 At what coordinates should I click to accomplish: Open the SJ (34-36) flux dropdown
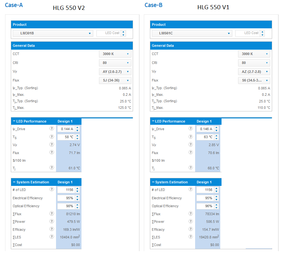coord(115,81)
